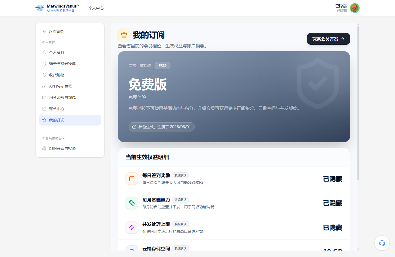The image size is (395, 257).
Task: Click the 允许同时高速运行的最高后台进程数 description
Action: tap(173, 231)
